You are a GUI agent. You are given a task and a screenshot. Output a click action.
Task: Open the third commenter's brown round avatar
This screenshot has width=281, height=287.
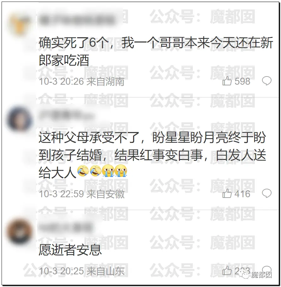[20, 232]
